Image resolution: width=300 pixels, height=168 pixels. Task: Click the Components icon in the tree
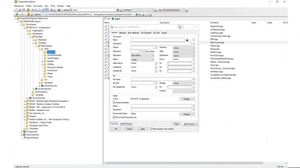(x=24, y=132)
